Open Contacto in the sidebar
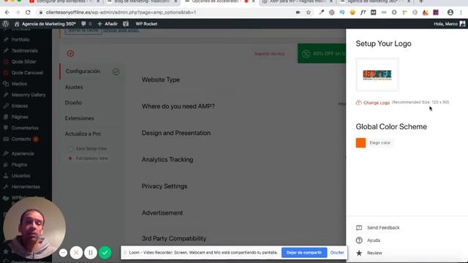 [x=21, y=139]
